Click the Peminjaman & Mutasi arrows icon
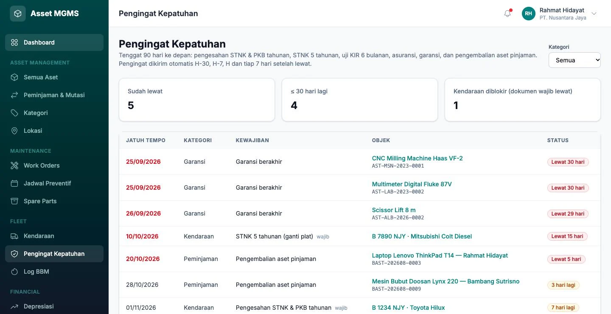This screenshot has width=611, height=314. pyautogui.click(x=14, y=95)
